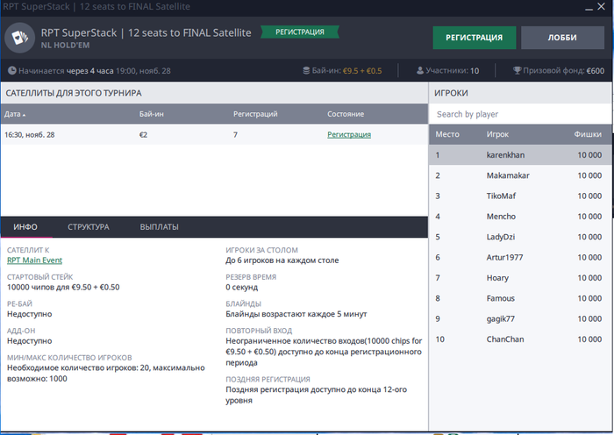
Task: Switch to the ВЫПЛАТЫ tab
Action: [160, 227]
